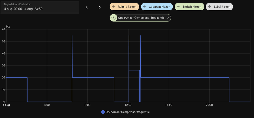
Task: Click the 10 value on the y-axis
Action: [3, 90]
